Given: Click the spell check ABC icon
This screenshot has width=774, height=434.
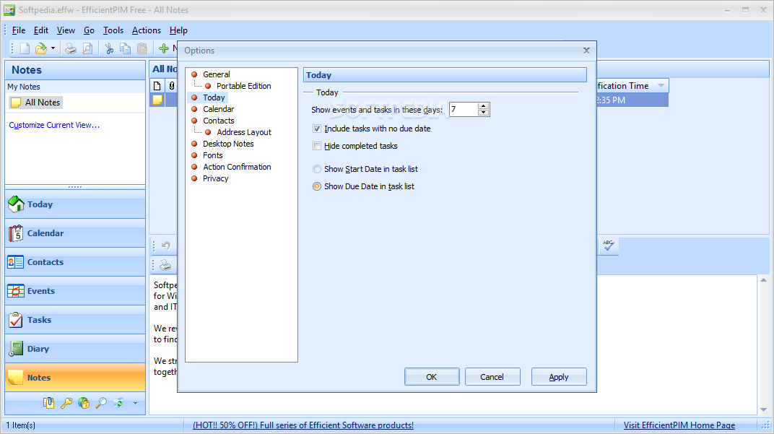Looking at the screenshot, I should (609, 246).
